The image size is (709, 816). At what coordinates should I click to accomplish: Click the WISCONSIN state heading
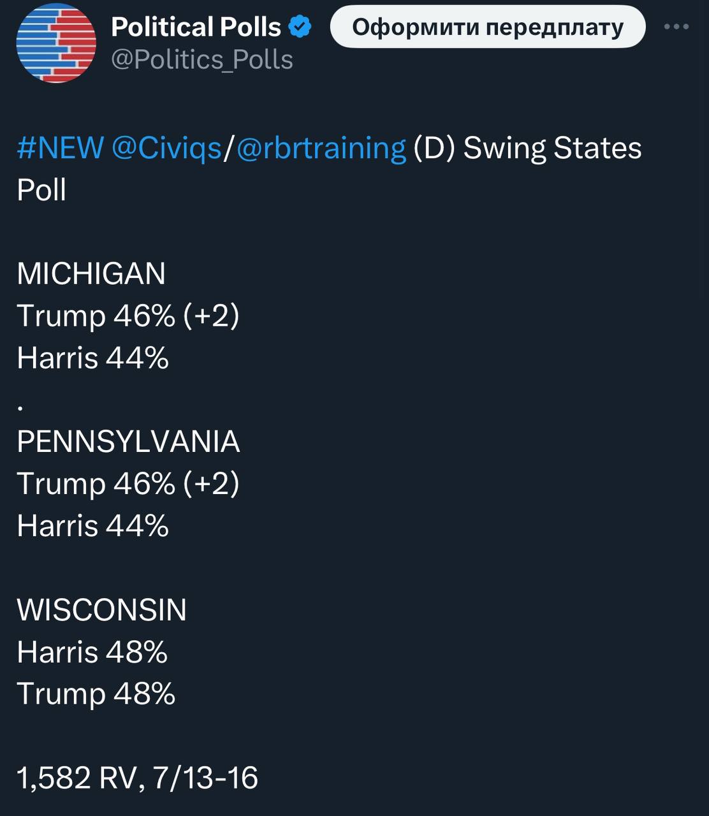[x=102, y=610]
